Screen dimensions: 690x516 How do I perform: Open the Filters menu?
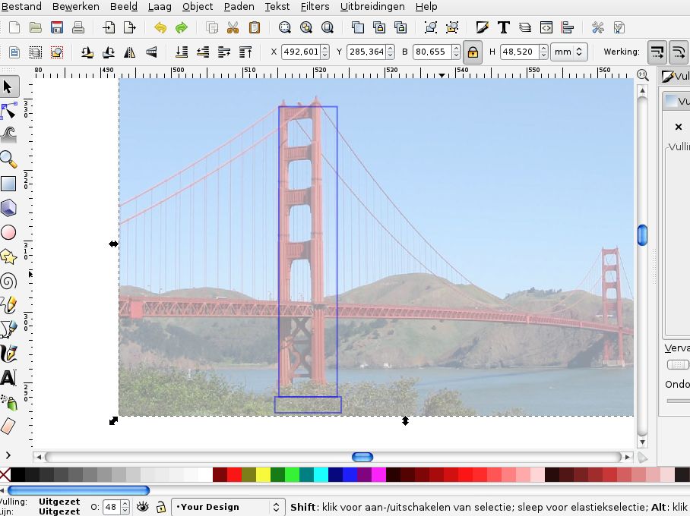pos(315,7)
